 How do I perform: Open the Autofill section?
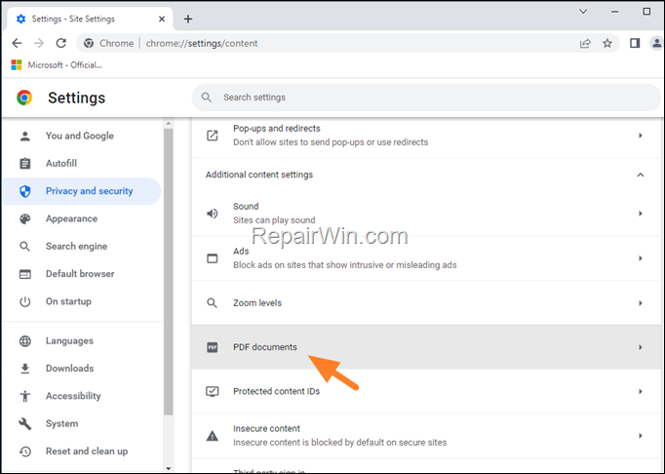click(x=82, y=164)
